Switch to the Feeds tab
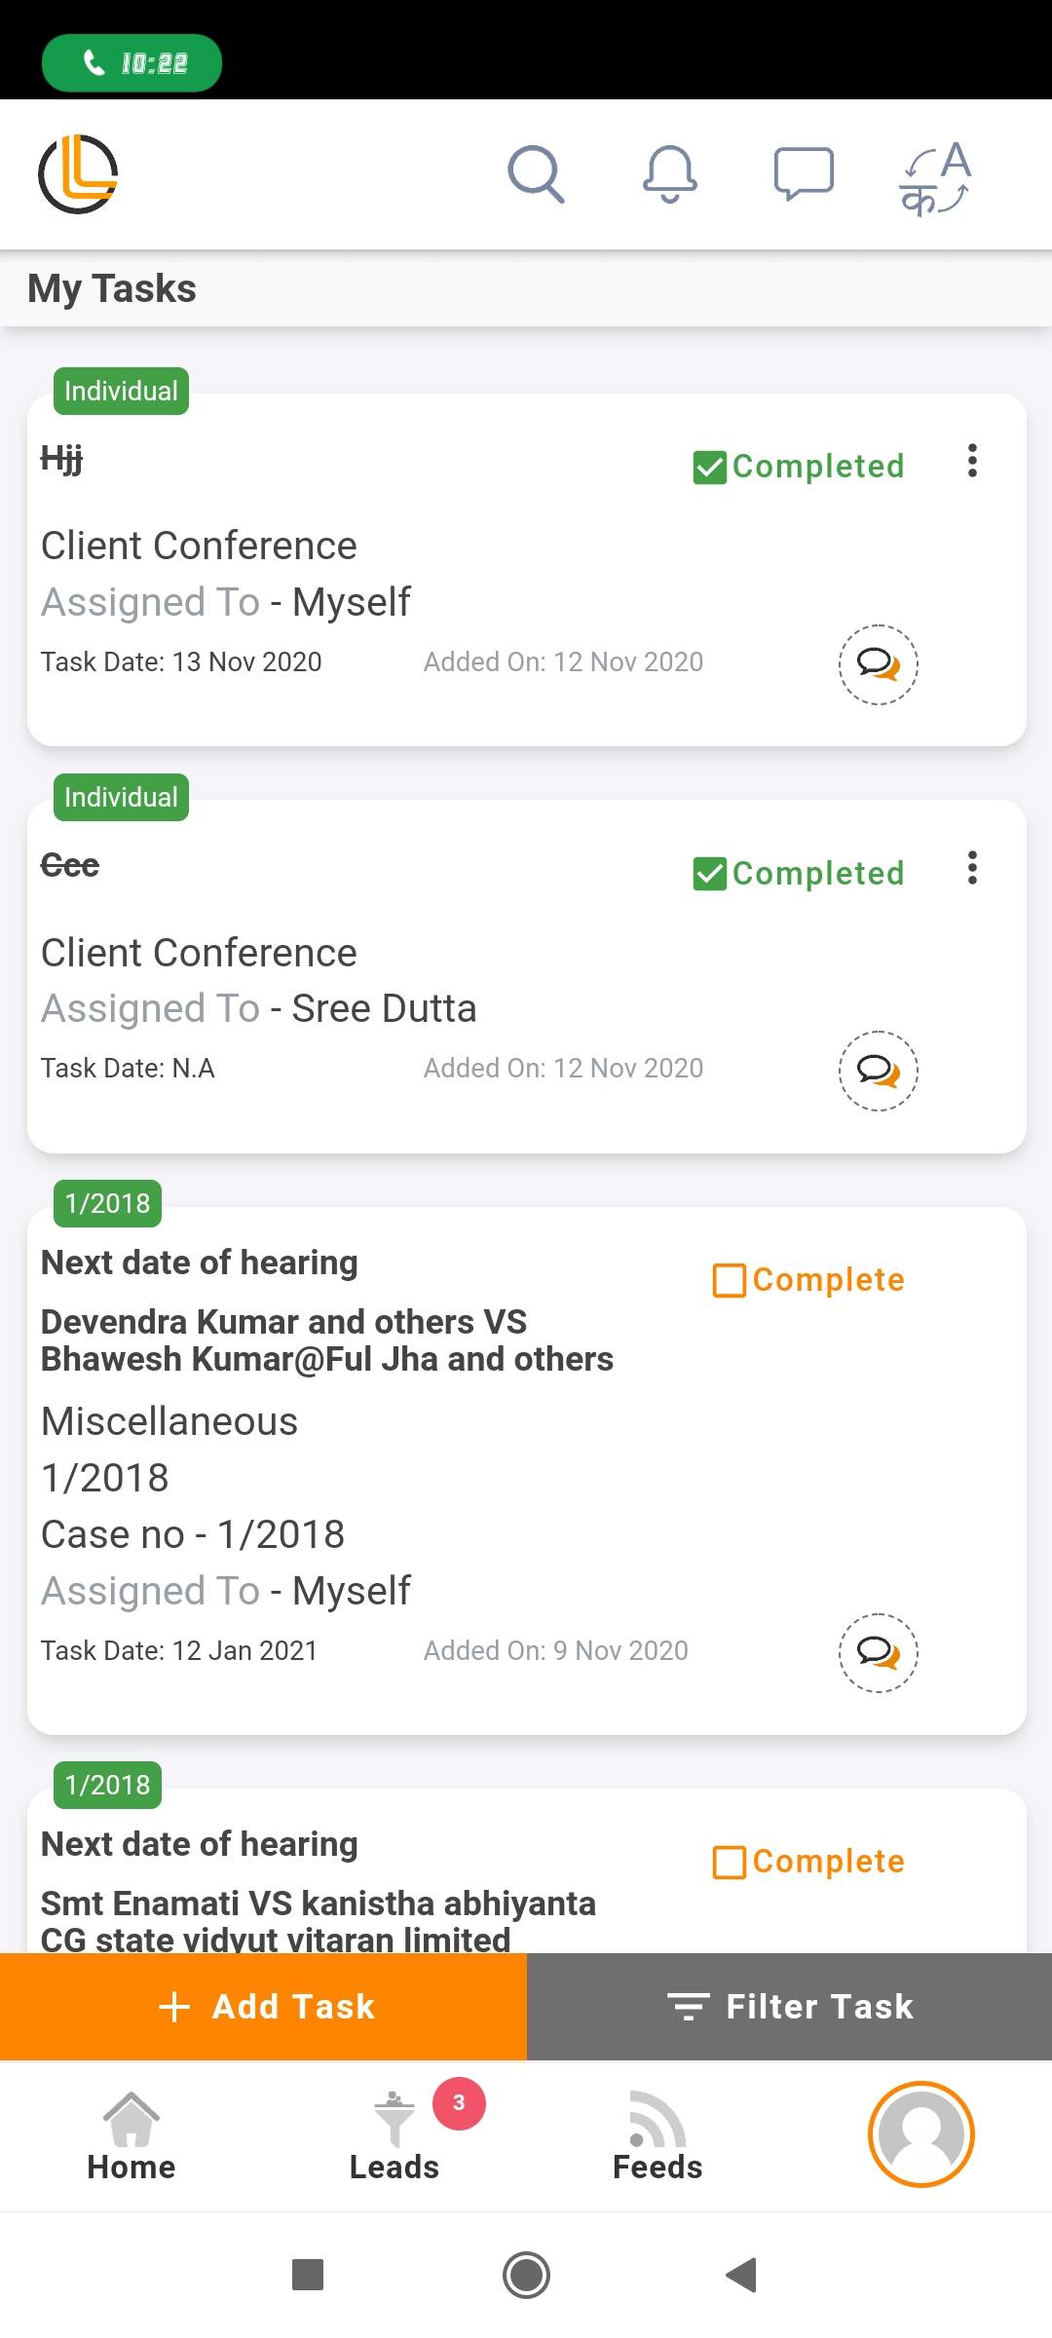1052x2338 pixels. 657,2135
